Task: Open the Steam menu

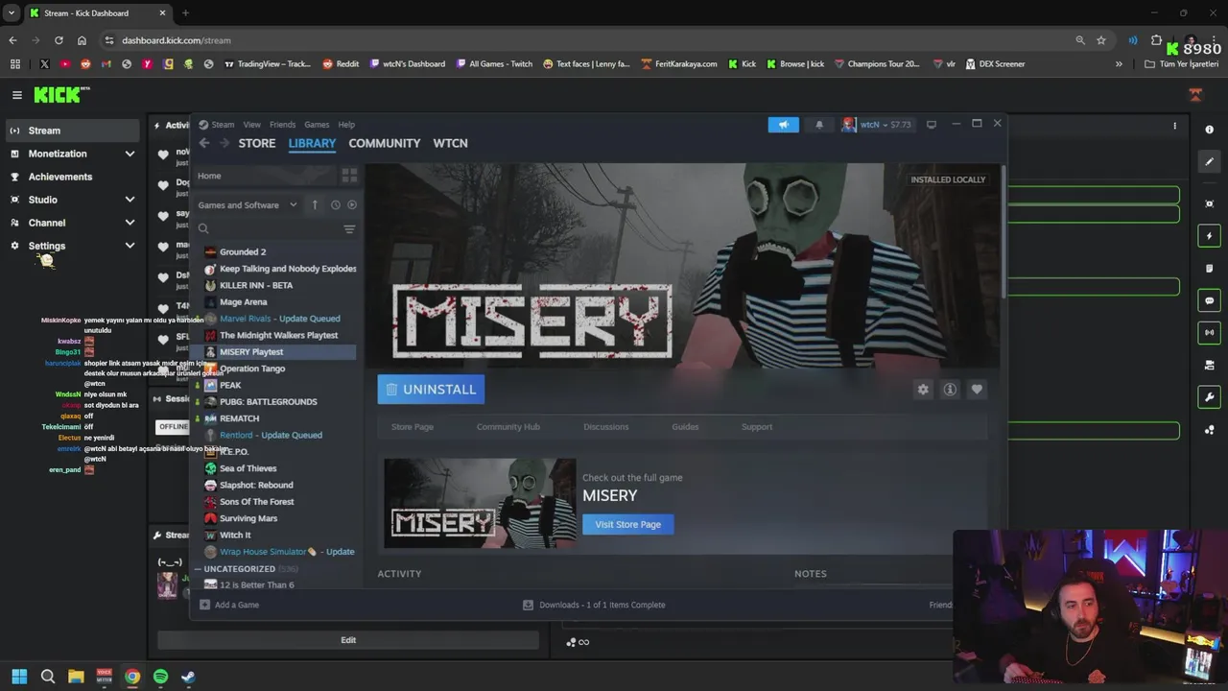Action: (223, 125)
